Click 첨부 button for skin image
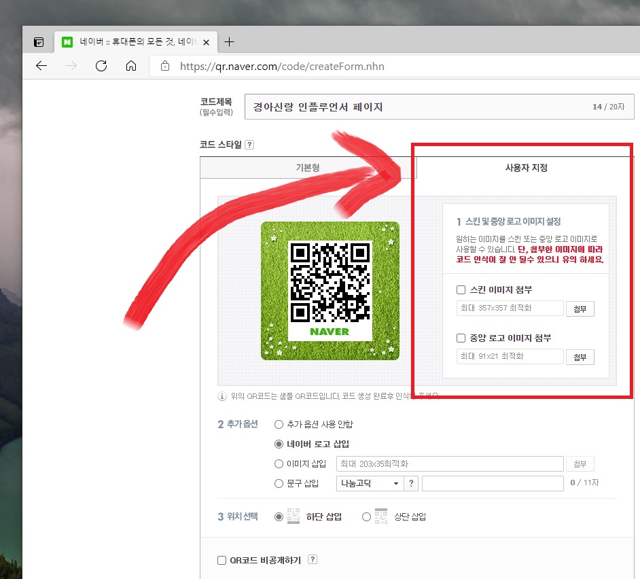Viewport: 640px width, 579px height. click(580, 309)
